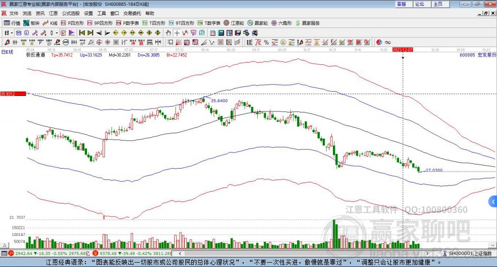Image resolution: width=497 pixels, height=267 pixels.
Task: Jump to last bar icon
Action: tap(90, 33)
